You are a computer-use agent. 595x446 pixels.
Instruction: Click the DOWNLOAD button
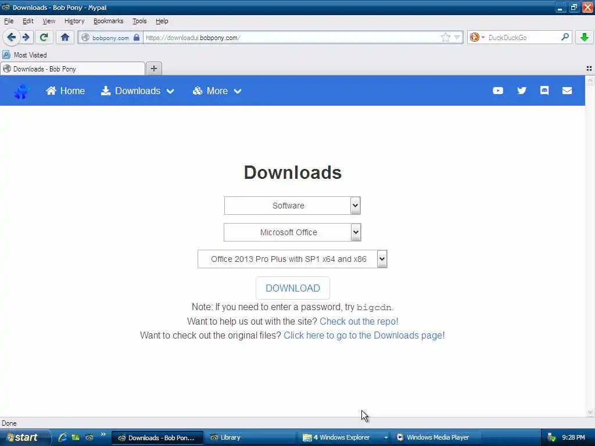(293, 288)
